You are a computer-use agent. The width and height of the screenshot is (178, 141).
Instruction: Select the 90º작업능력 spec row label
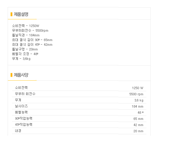coord(24,118)
